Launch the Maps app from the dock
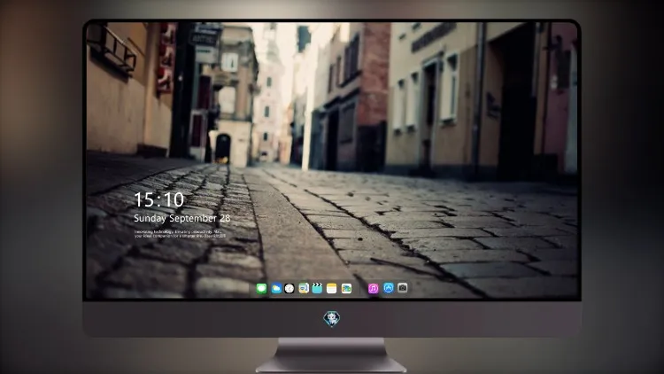 304,288
